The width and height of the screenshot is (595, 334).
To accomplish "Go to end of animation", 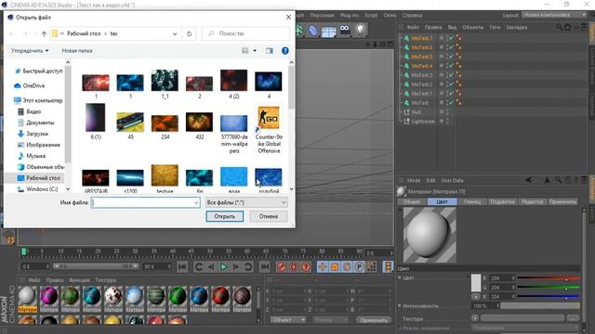I will click(264, 267).
